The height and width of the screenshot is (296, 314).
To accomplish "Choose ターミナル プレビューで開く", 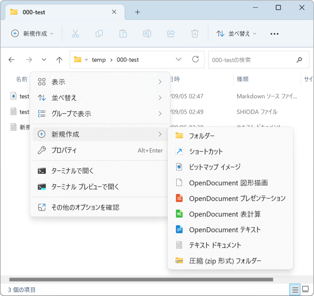I will pos(100,187).
